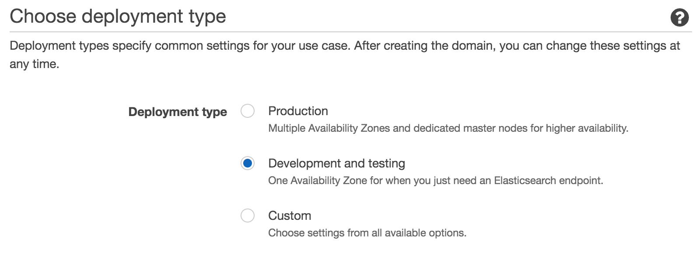Click the bold Deployment type field label
Screen dimensions: 699x253
click(178, 112)
